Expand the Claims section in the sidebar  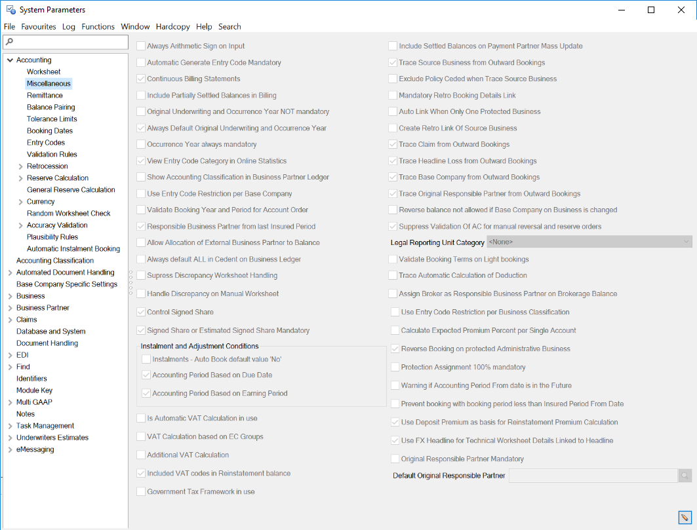click(9, 319)
